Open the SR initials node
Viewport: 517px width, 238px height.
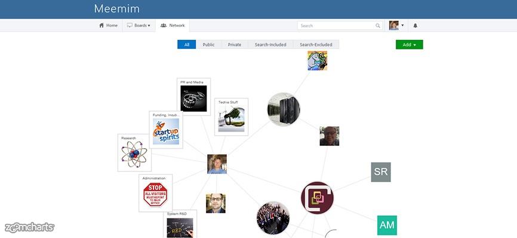[381, 172]
